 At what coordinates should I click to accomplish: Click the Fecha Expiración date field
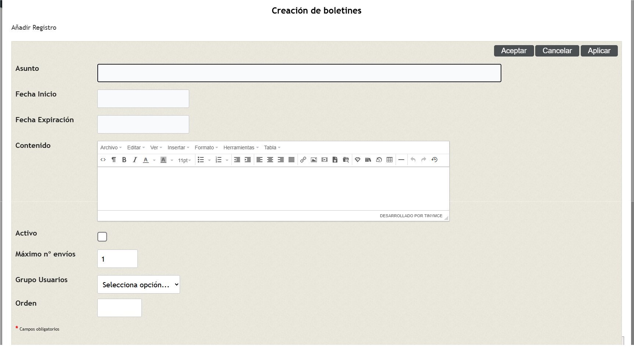click(143, 124)
